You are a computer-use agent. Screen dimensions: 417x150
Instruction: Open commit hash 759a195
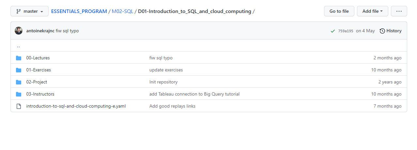tap(346, 31)
